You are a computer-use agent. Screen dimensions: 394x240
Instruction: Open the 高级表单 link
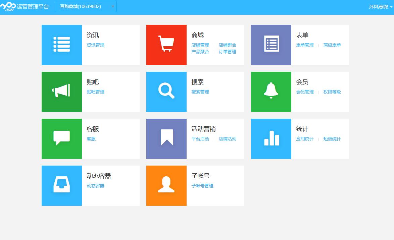pos(332,45)
